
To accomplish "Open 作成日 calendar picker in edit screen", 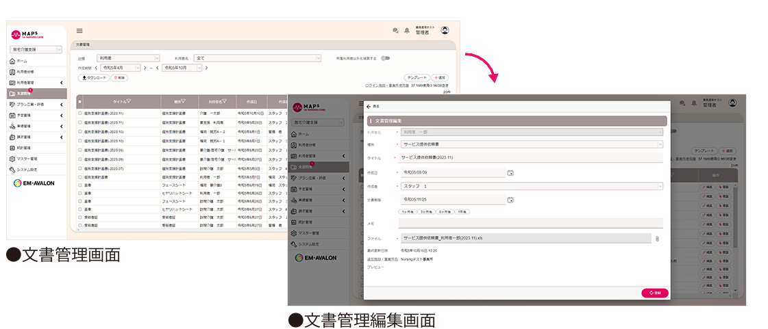I will coord(510,172).
